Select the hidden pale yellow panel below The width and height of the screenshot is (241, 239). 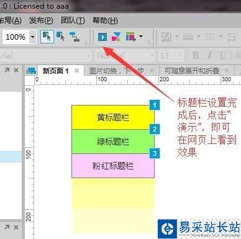[x=113, y=206]
